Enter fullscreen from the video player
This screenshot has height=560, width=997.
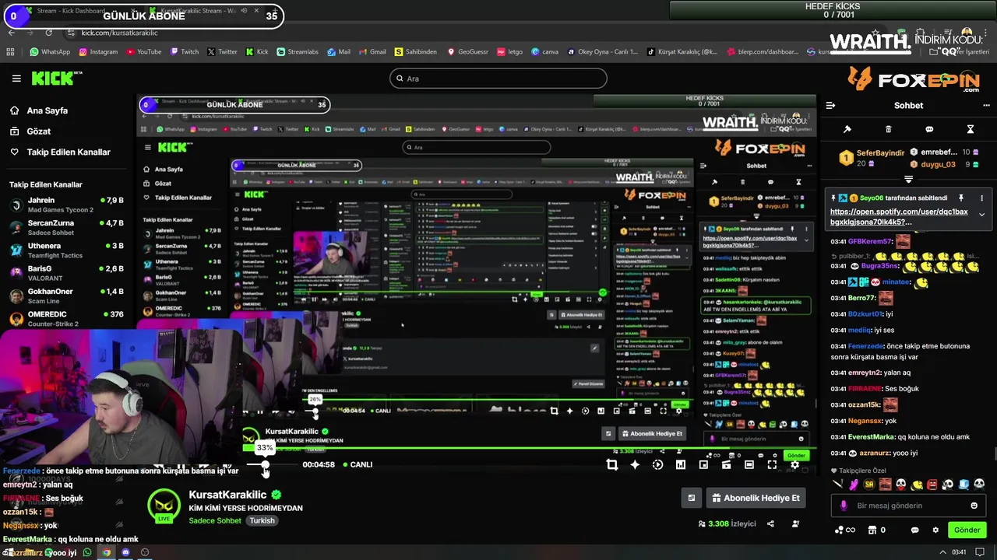[x=772, y=464]
